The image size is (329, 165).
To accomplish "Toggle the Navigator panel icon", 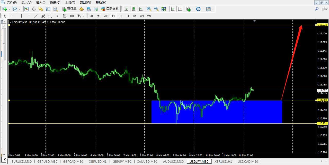I will tap(41, 9).
